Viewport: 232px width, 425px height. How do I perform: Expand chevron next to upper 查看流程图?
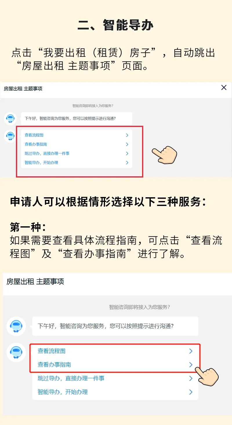tap(127, 135)
